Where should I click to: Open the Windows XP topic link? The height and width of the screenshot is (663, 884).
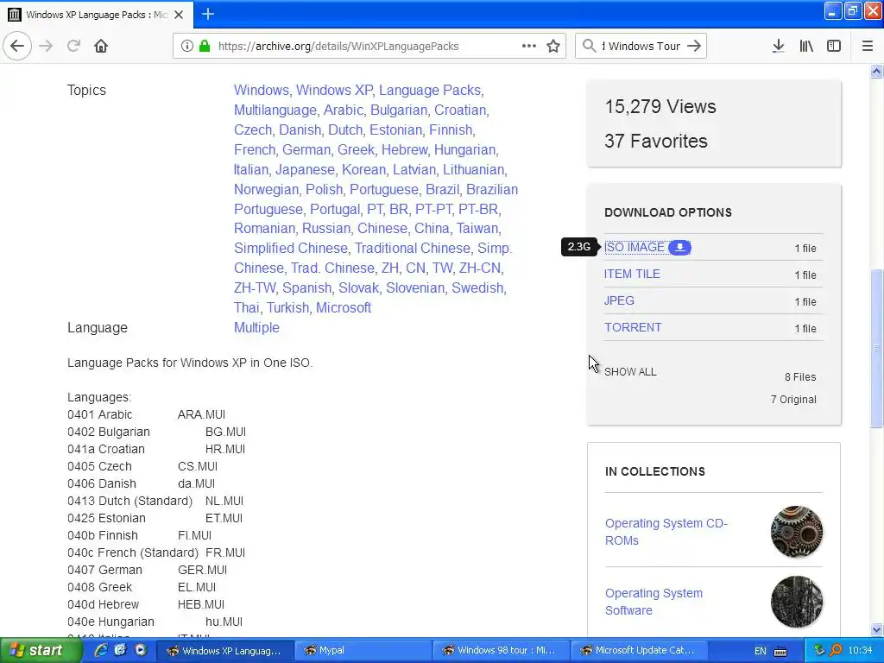334,90
